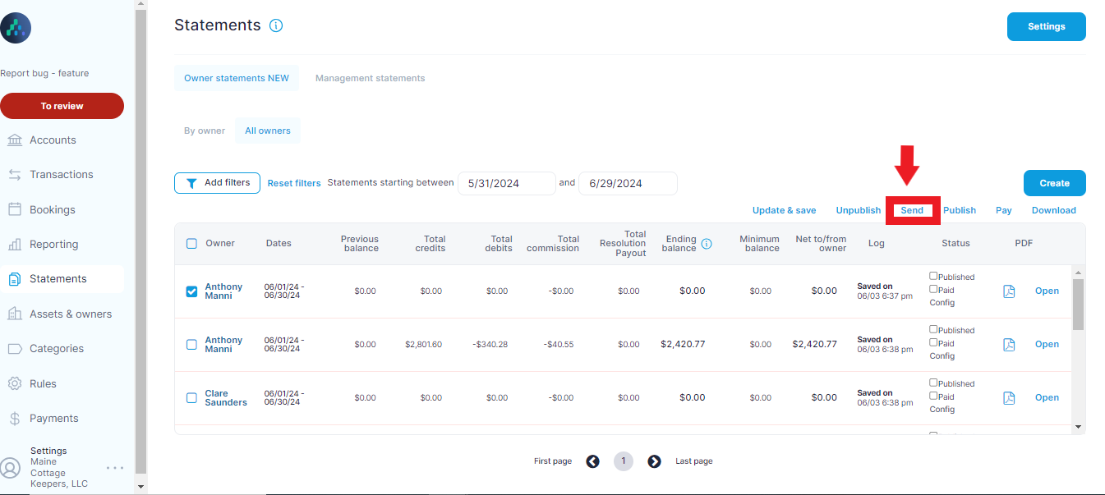The height and width of the screenshot is (495, 1105).
Task: Open Transactions in the sidebar
Action: (62, 175)
